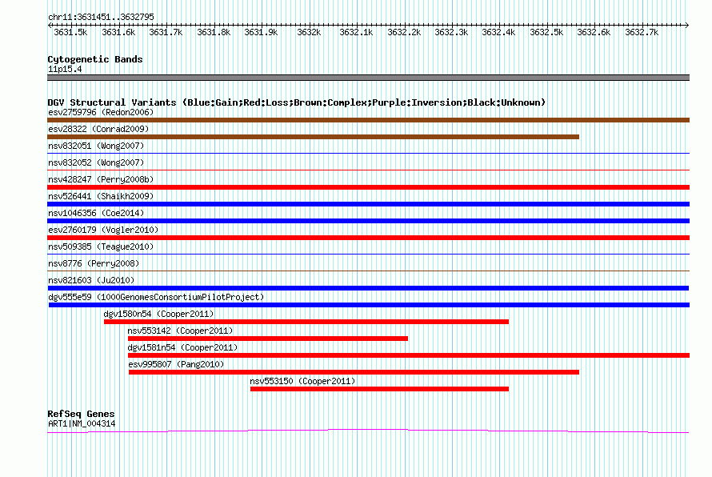Open the dgv1581n54 (Cooper2011) label
Viewport: 712px width, 477px height.
click(182, 347)
